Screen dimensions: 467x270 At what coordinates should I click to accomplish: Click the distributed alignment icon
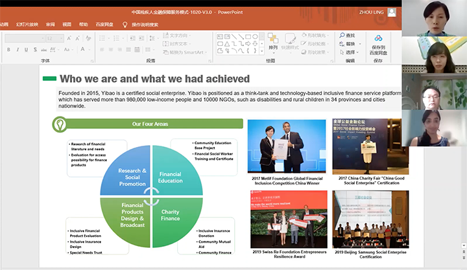(138, 50)
